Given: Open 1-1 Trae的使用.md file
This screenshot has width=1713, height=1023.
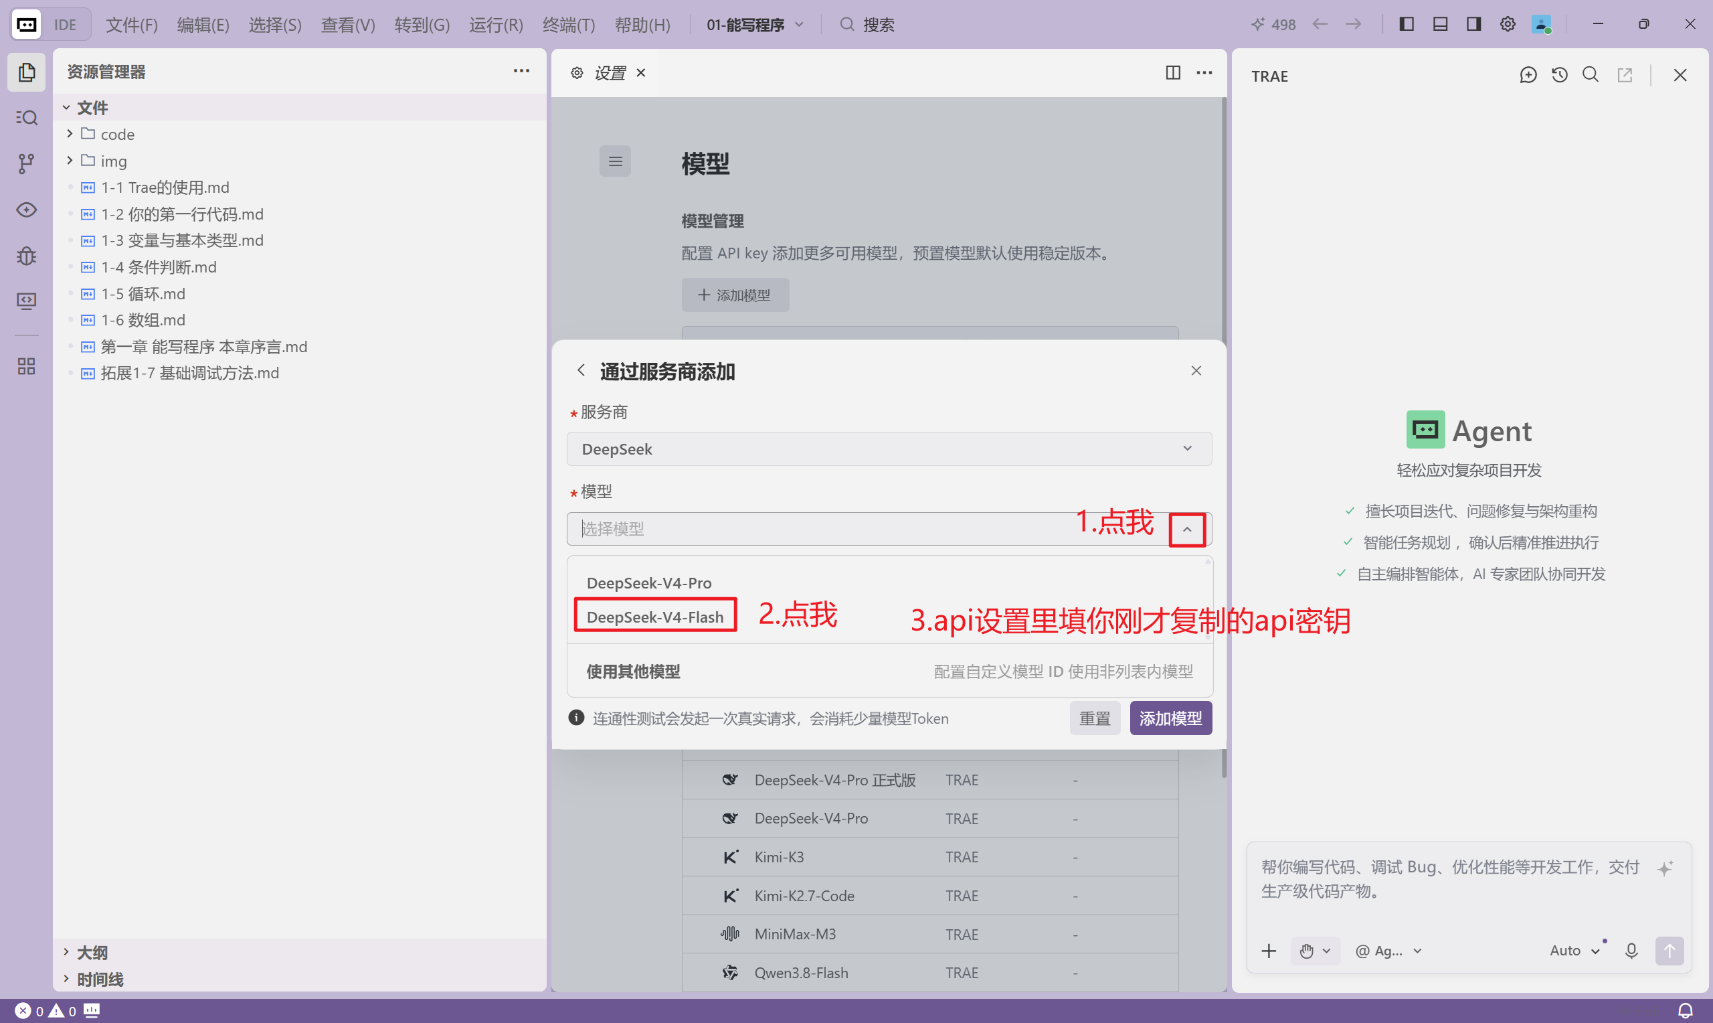Looking at the screenshot, I should coord(165,187).
